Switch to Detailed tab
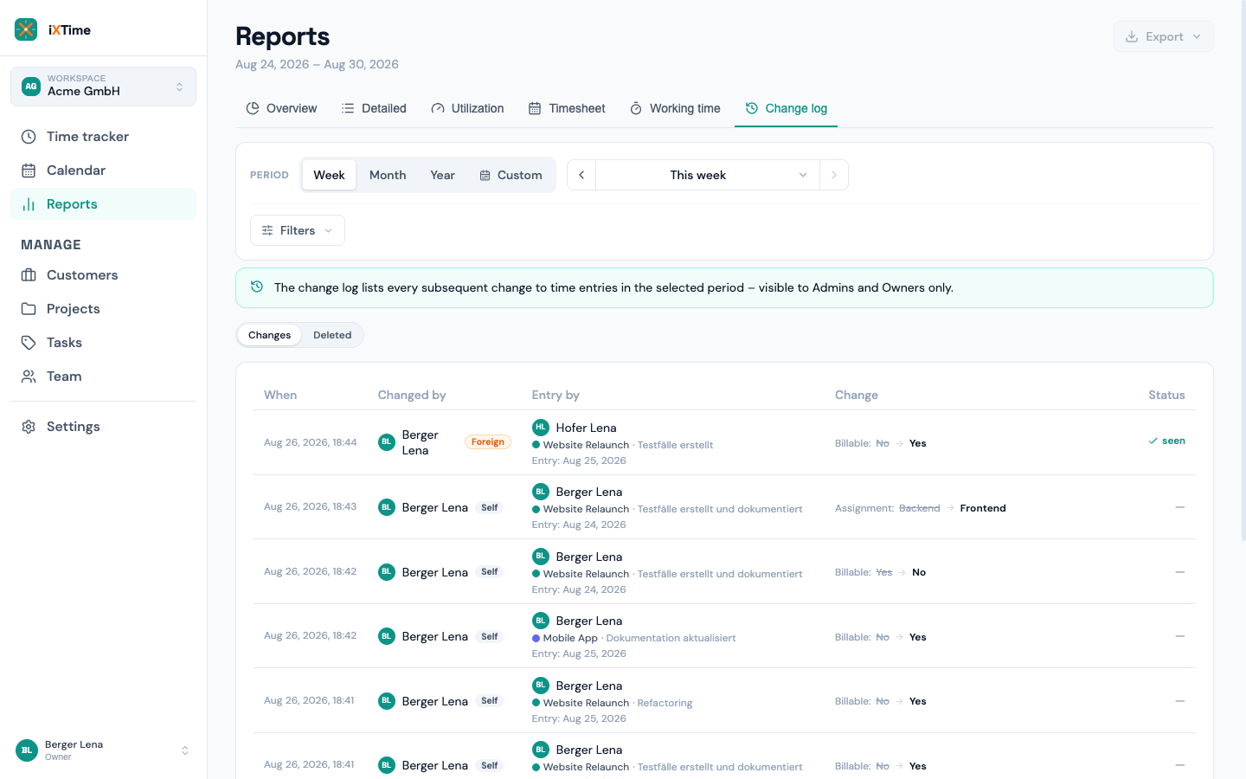This screenshot has width=1246, height=779. tap(374, 108)
